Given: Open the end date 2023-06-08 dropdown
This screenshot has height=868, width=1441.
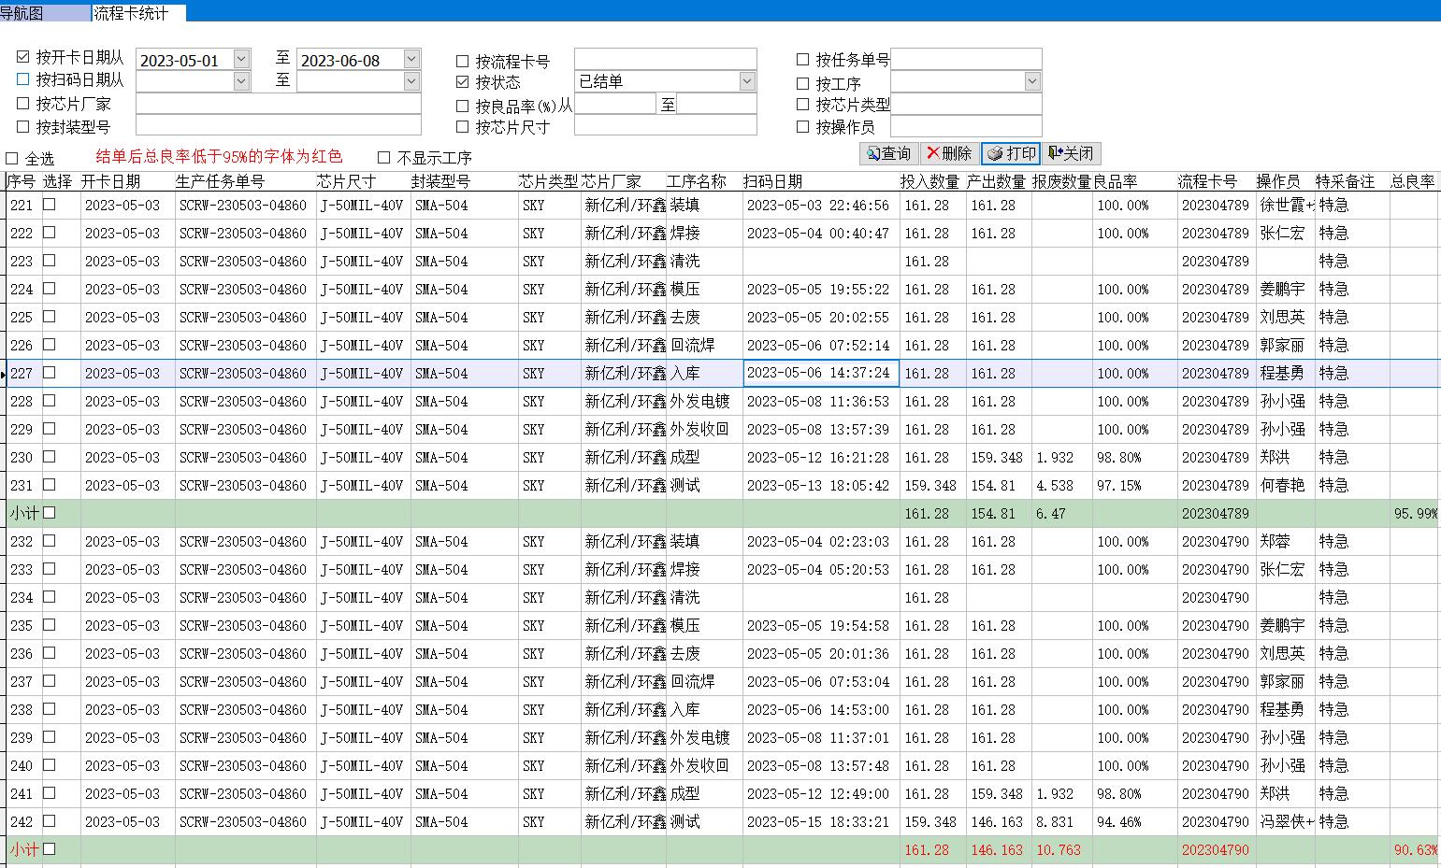Looking at the screenshot, I should pos(411,60).
